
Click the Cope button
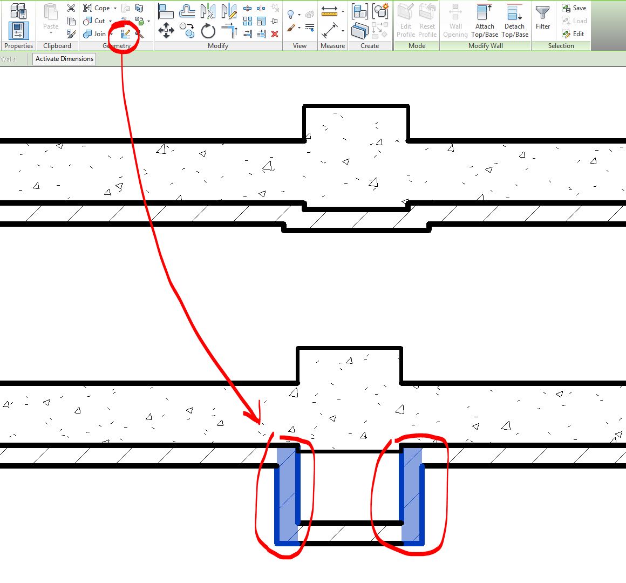(97, 8)
